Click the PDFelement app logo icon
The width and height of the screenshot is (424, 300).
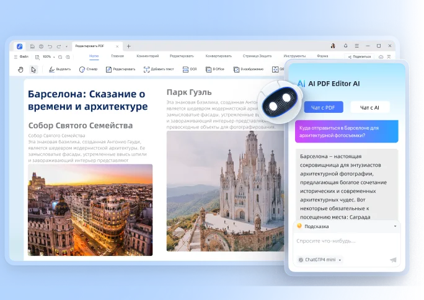(x=19, y=46)
